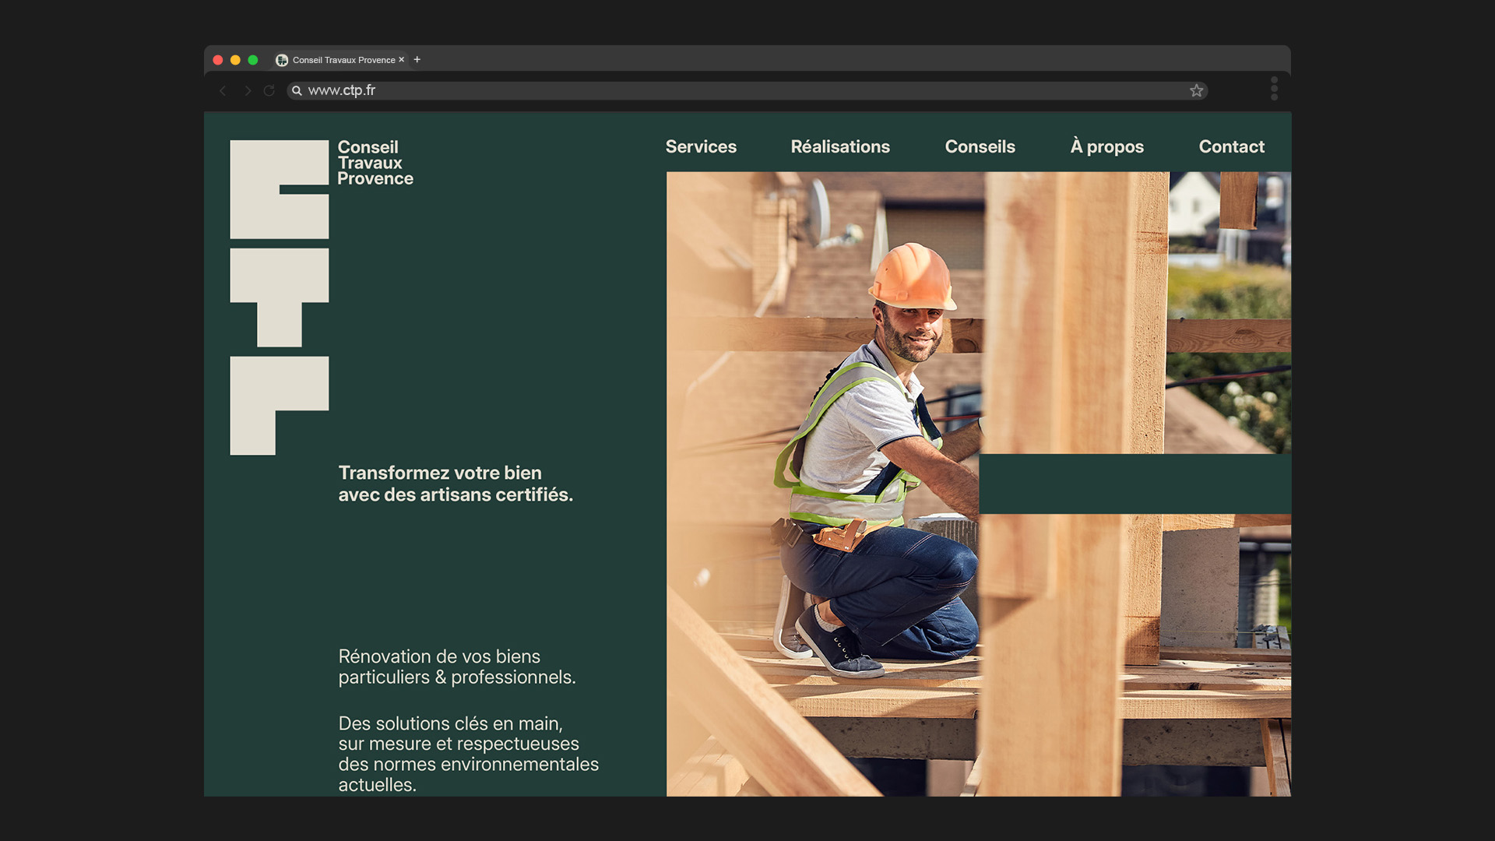1495x841 pixels.
Task: Click the search magnifier in address bar
Action: (297, 91)
